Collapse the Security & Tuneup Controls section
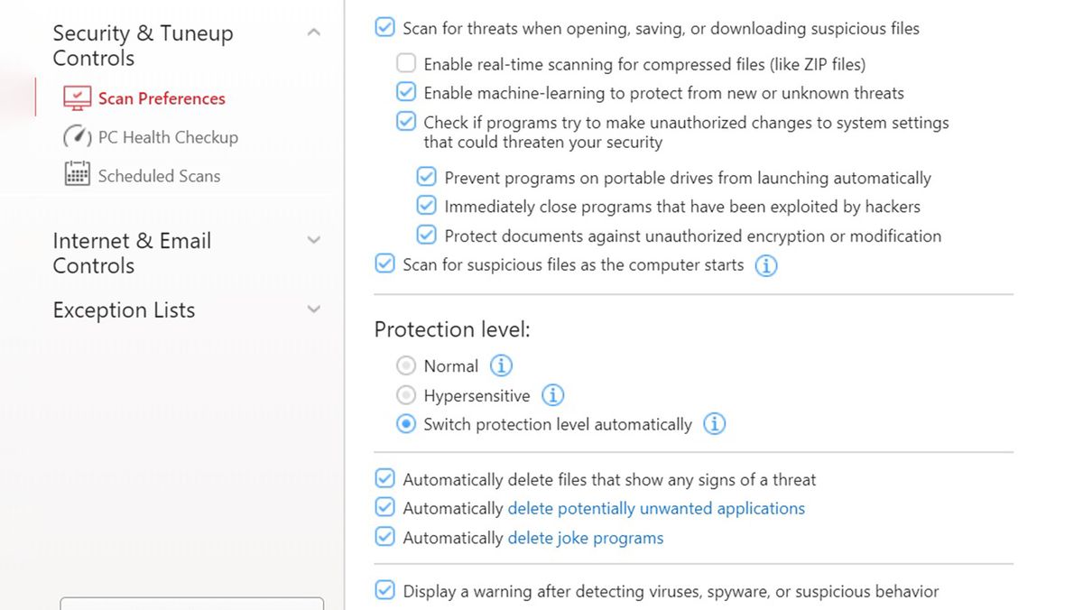 point(313,30)
